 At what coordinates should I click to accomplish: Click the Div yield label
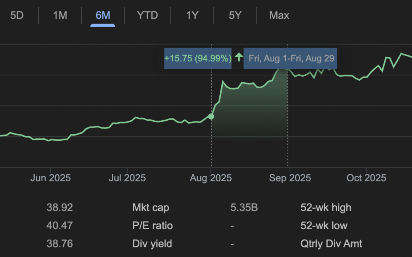152,244
